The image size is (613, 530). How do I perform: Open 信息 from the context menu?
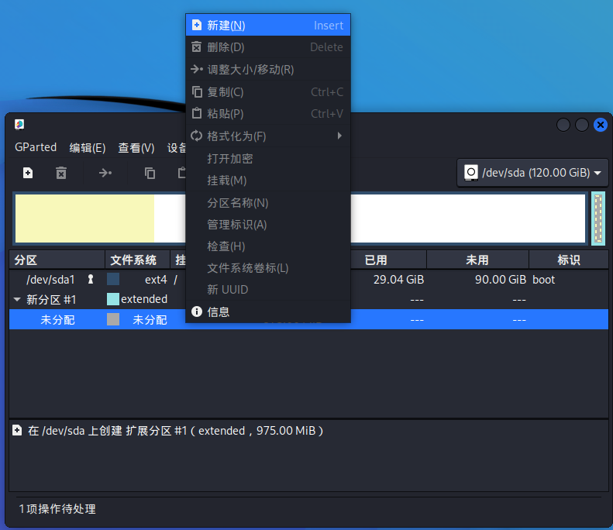pyautogui.click(x=268, y=312)
